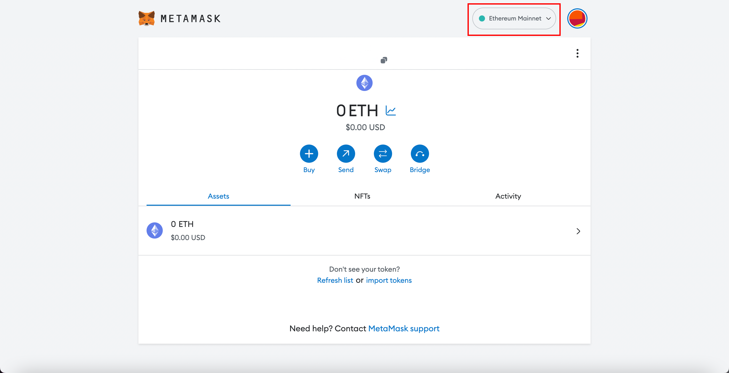Click the import tokens link
This screenshot has width=729, height=373.
click(x=389, y=280)
